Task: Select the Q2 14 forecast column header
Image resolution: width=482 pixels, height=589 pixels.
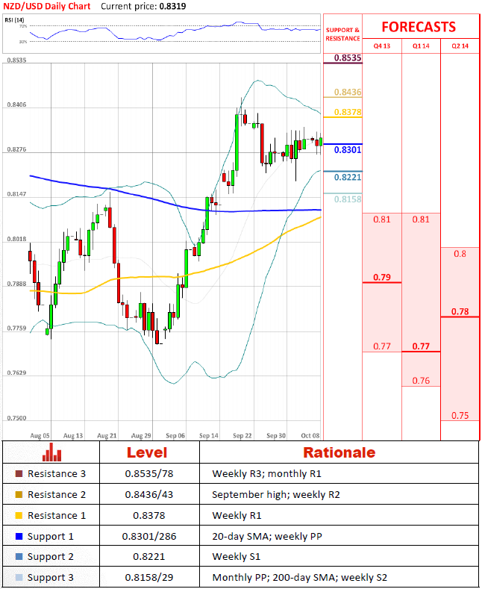Action: (x=461, y=46)
